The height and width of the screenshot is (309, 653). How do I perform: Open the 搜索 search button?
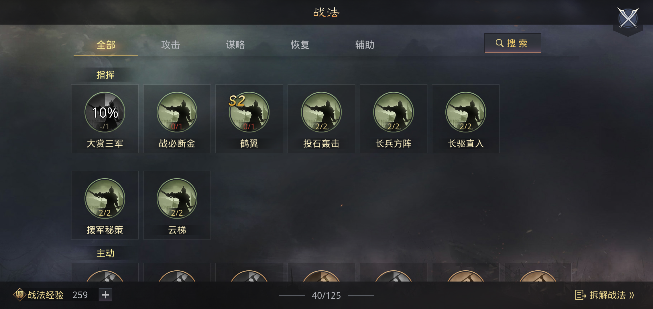click(x=513, y=43)
